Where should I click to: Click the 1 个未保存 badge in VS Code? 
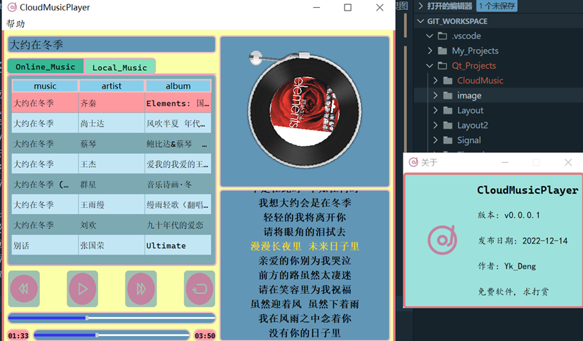[x=497, y=6]
